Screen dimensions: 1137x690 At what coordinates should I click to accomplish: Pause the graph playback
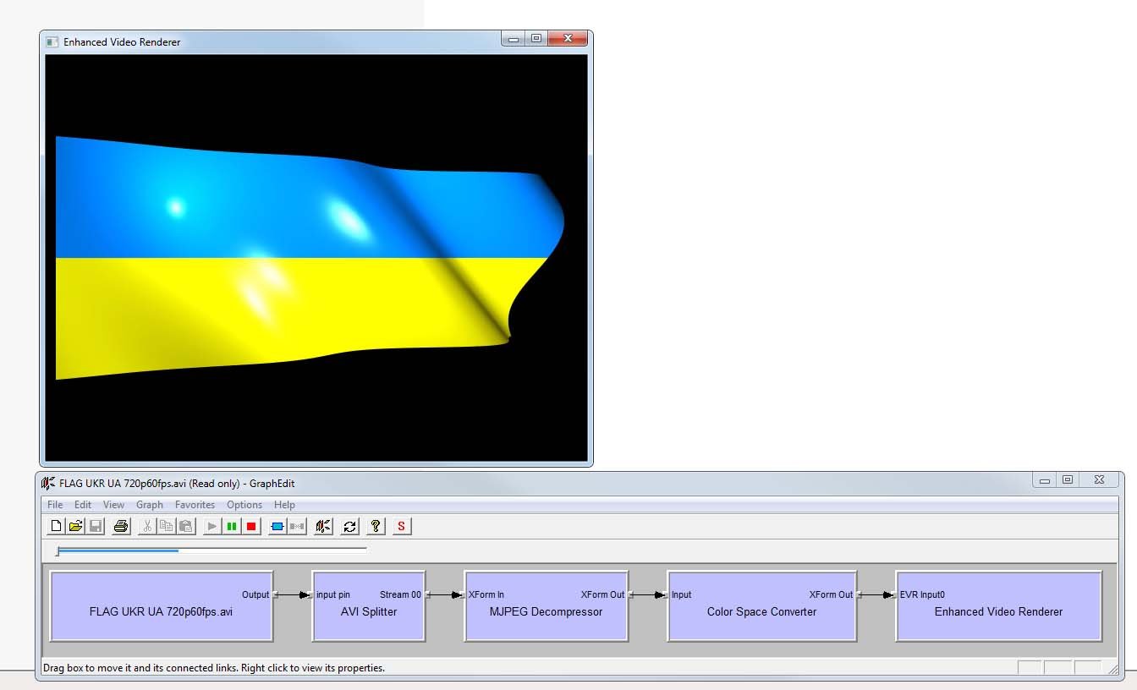[x=232, y=527]
